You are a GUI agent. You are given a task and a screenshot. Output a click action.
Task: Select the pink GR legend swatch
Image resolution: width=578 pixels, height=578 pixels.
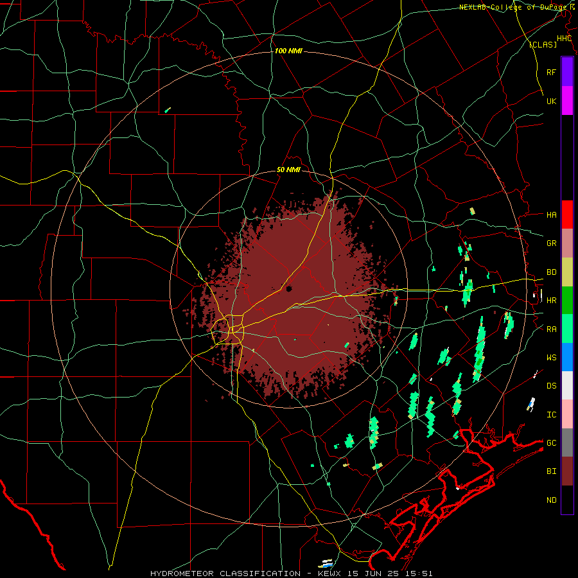(x=567, y=243)
